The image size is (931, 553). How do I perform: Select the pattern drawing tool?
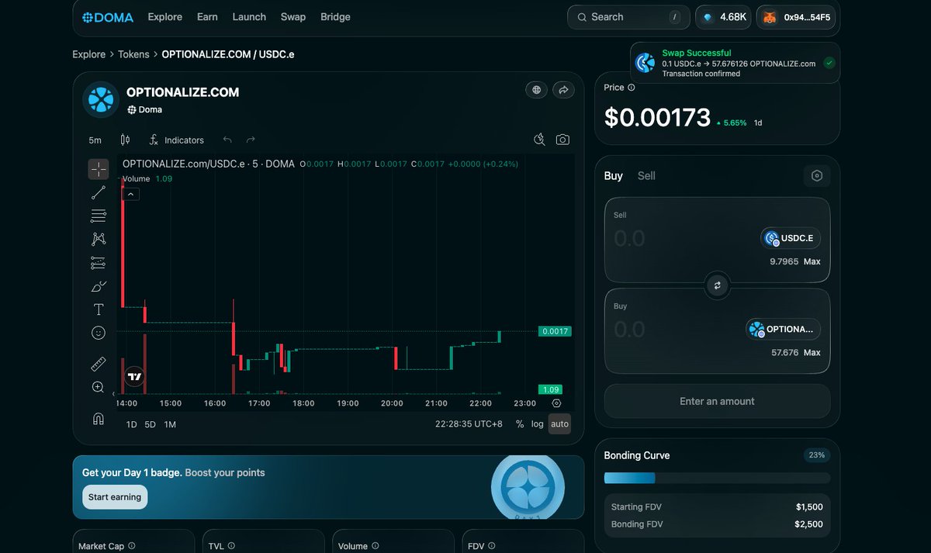click(x=99, y=240)
